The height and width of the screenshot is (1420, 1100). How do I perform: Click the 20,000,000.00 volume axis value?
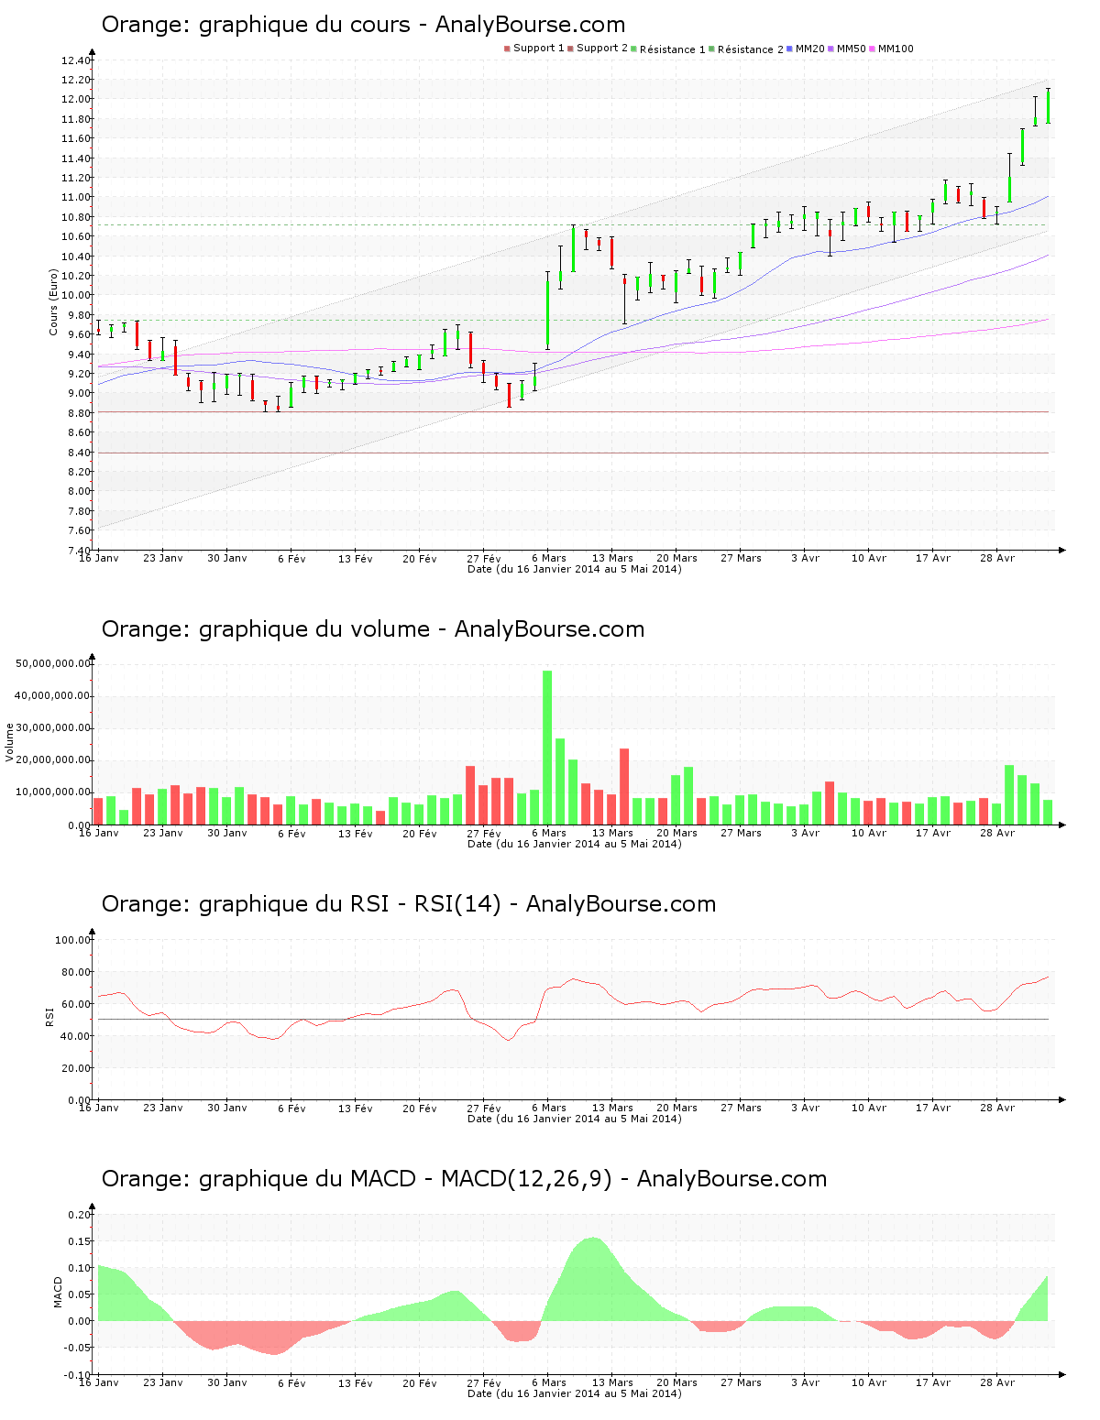click(x=53, y=760)
